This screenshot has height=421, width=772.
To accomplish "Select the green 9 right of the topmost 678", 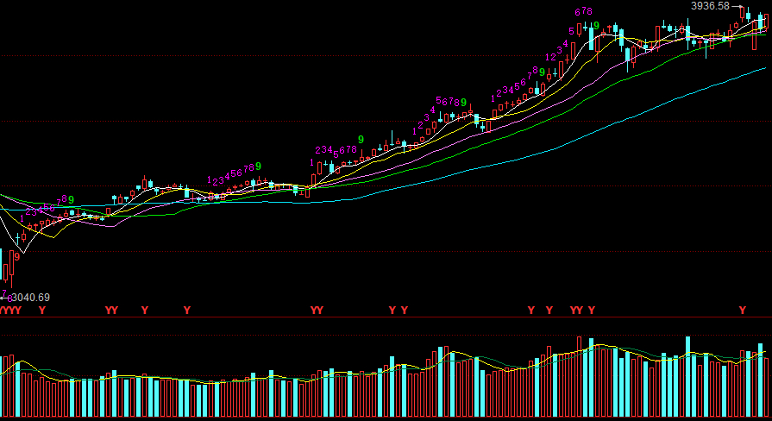I will (x=596, y=26).
